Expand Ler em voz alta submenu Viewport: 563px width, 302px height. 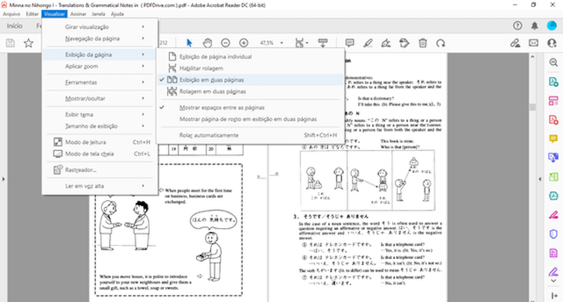99,186
